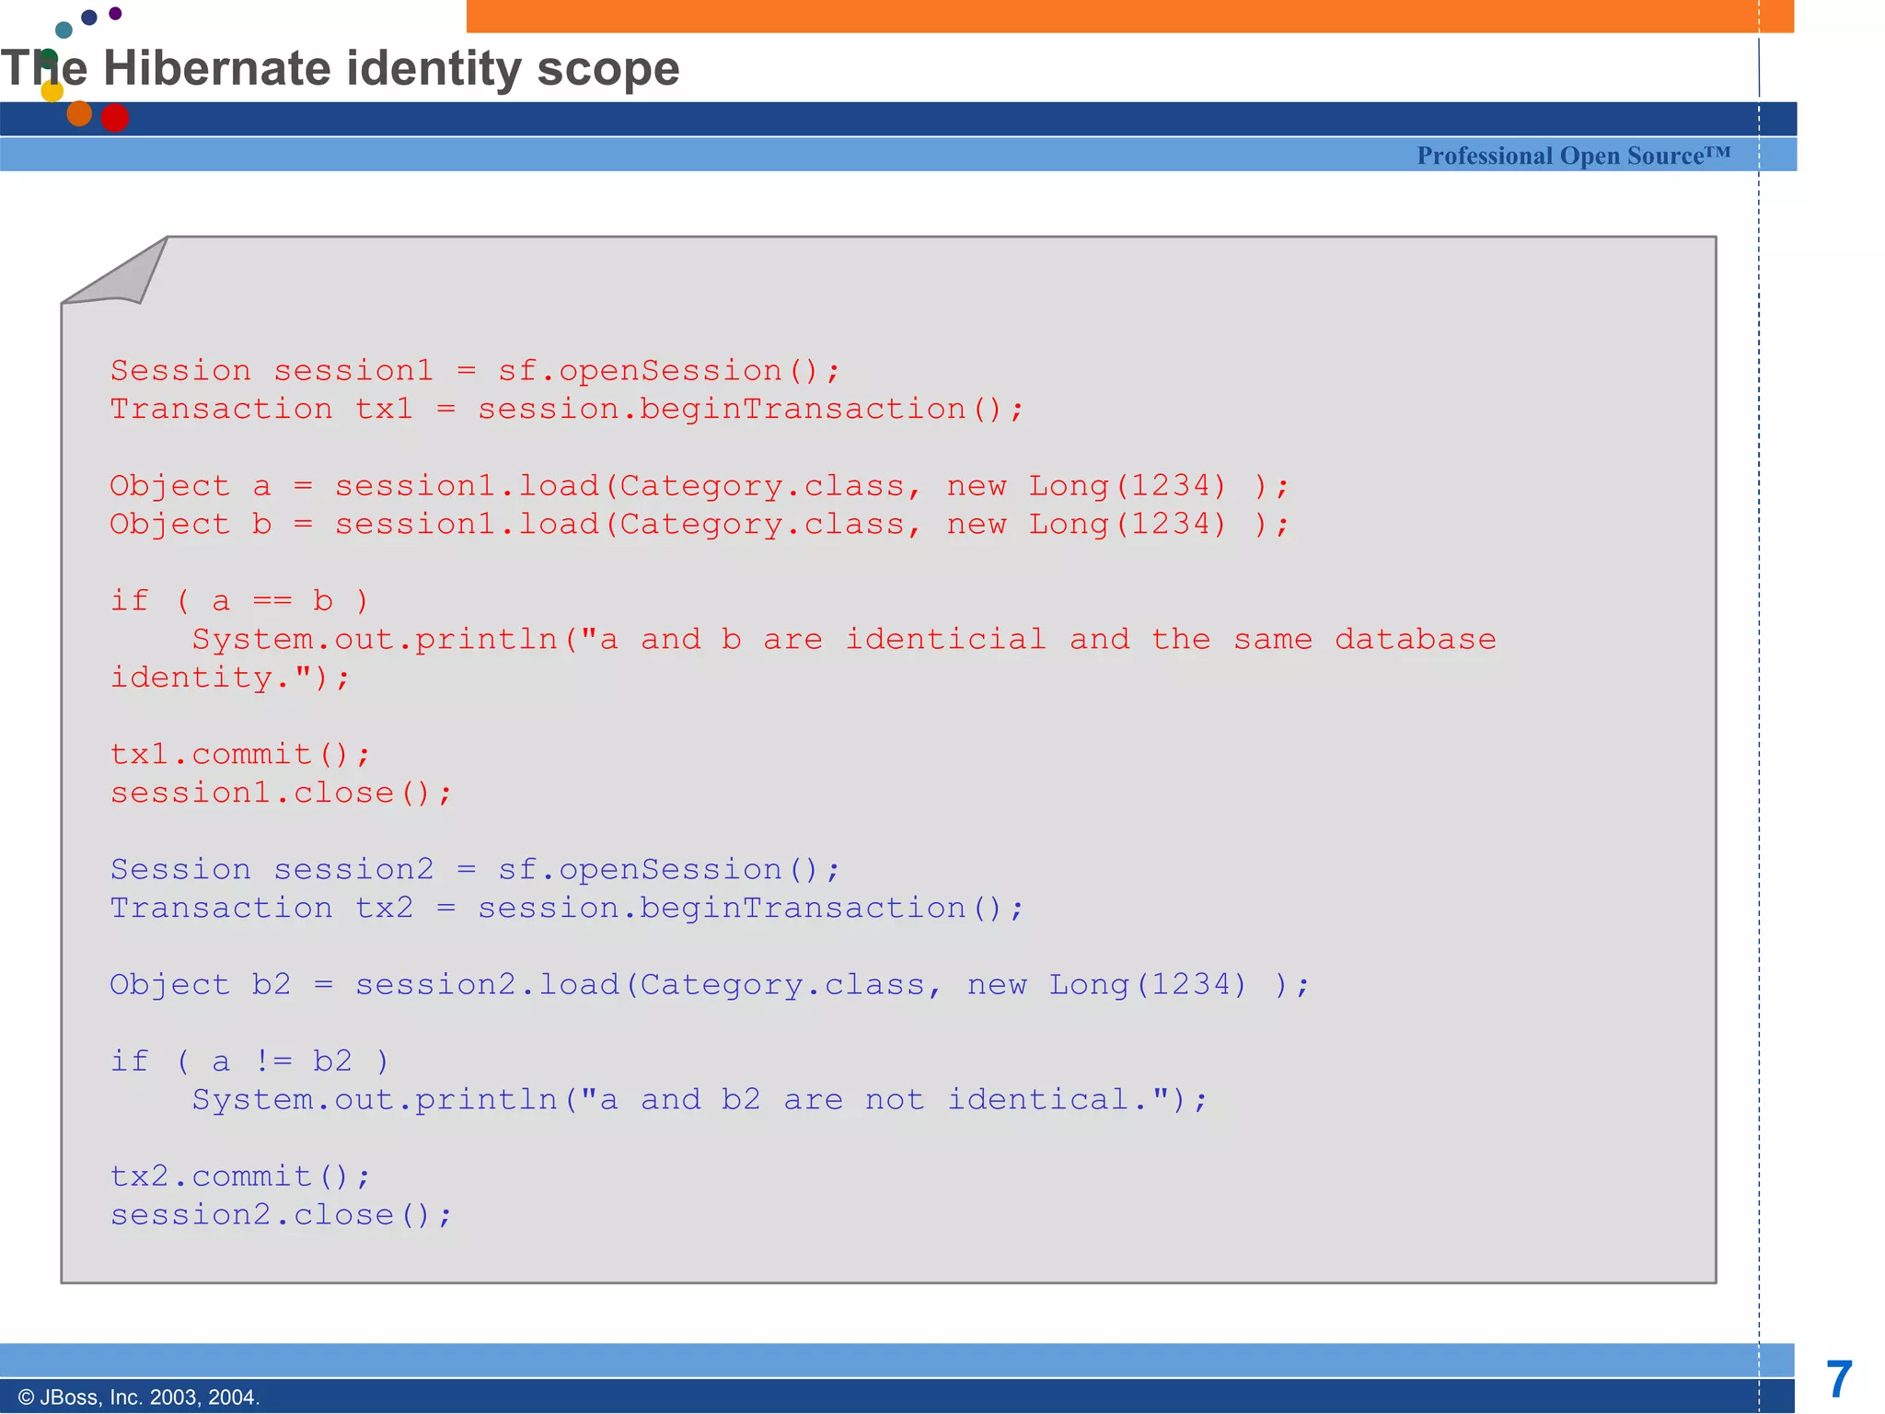Click the line 'tx1.commit();'
The height and width of the screenshot is (1414, 1885).
click(240, 755)
